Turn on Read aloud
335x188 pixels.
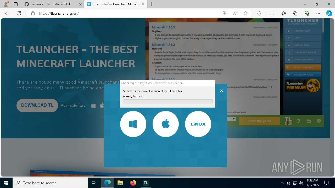pos(235,13)
